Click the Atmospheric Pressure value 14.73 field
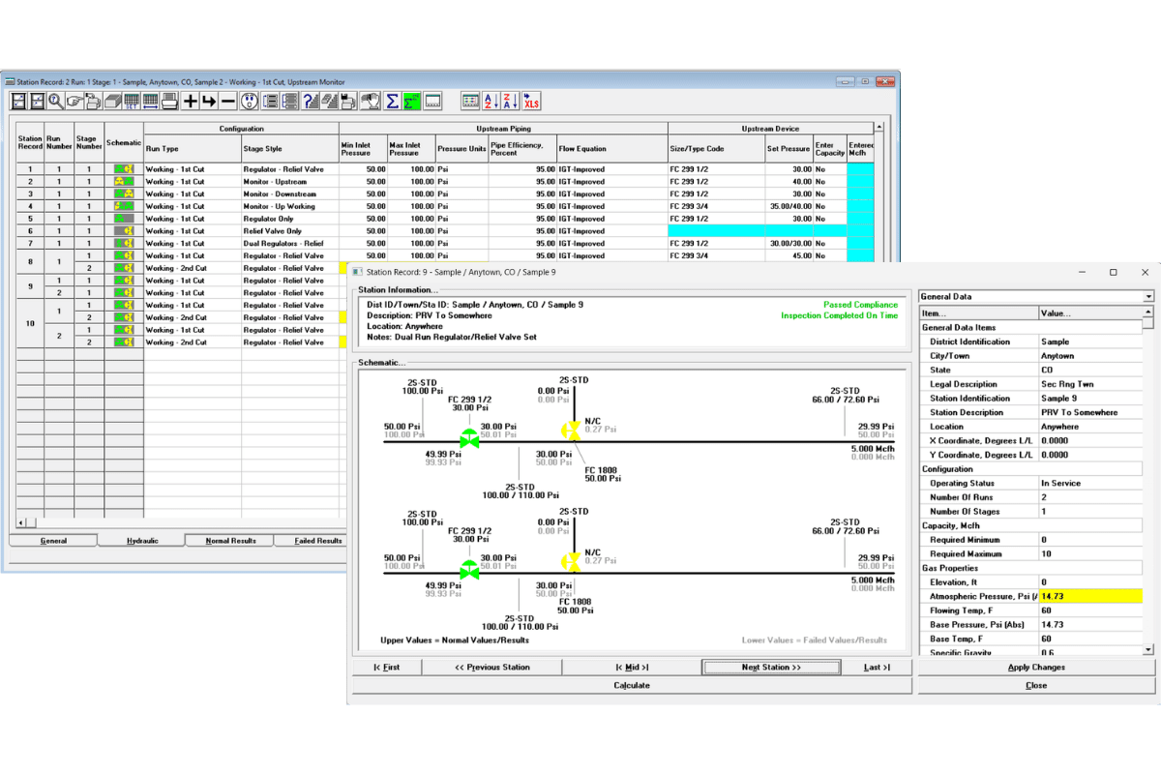 click(x=1090, y=597)
